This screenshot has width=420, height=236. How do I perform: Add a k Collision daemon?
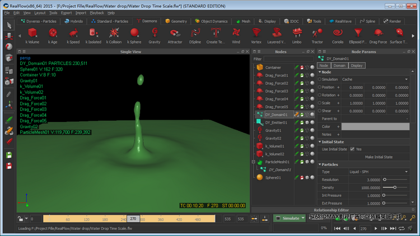tap(114, 36)
